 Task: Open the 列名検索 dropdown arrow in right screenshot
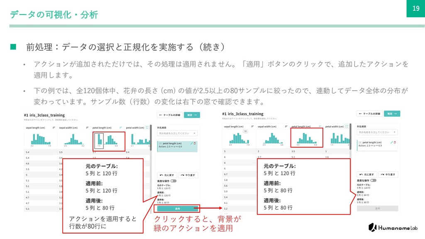coord(394,132)
